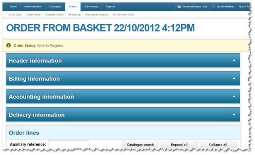Expand Delivery information arrow
255x155 pixels.
tap(234, 114)
